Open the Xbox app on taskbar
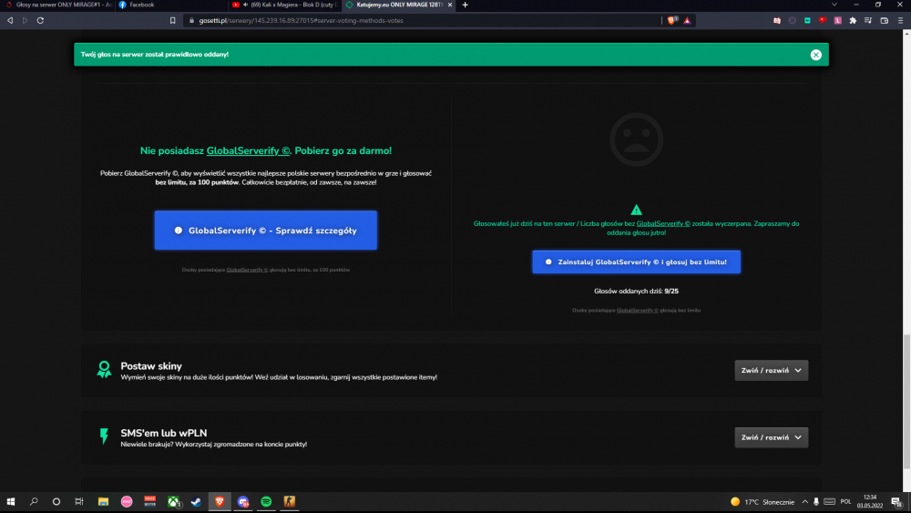 (x=173, y=501)
